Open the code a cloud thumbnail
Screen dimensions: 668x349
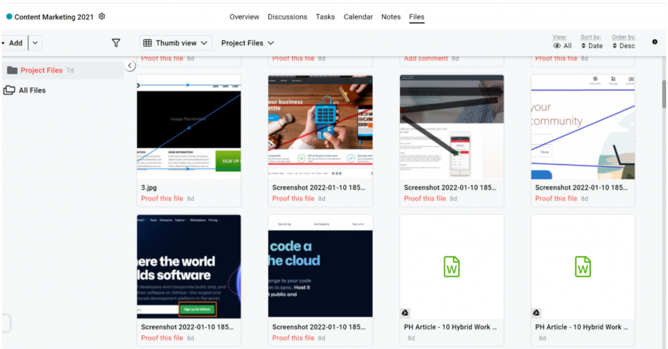[x=320, y=266]
